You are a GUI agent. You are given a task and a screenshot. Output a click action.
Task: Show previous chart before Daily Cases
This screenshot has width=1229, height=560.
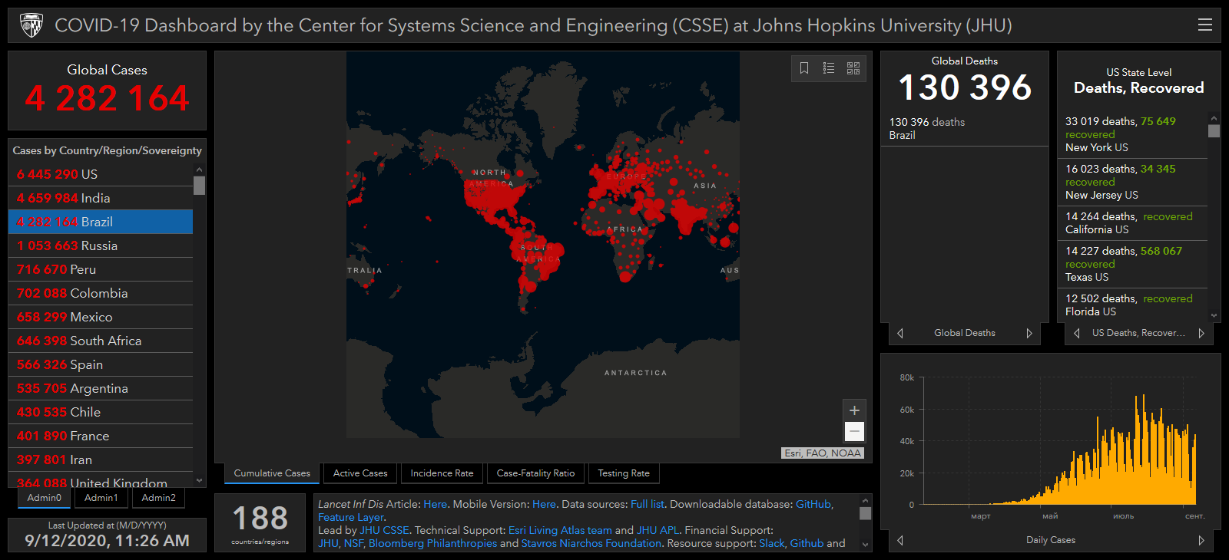pos(900,540)
